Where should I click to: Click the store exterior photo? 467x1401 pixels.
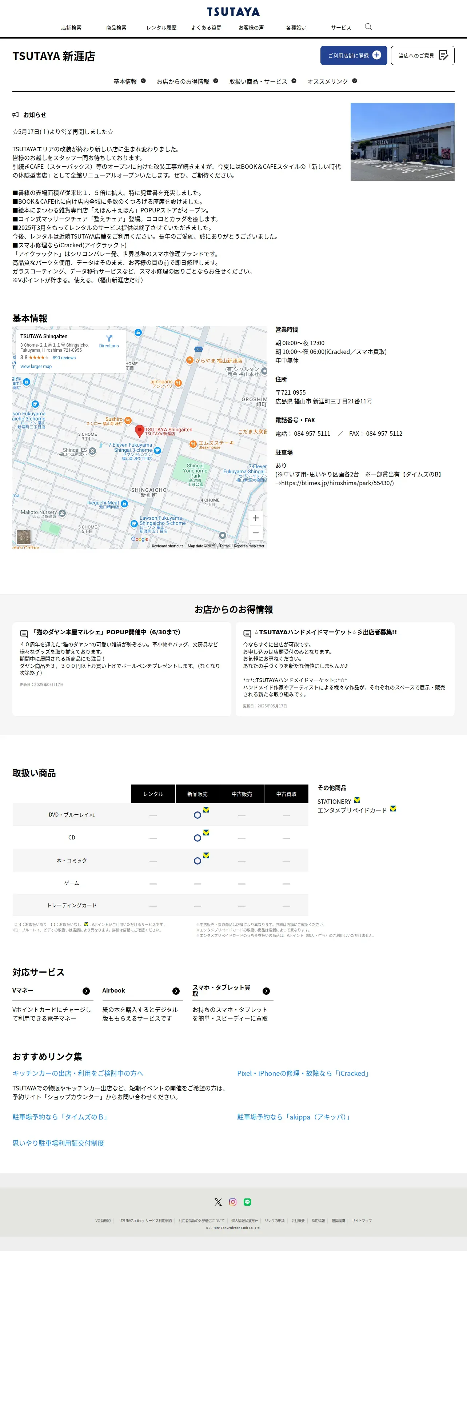pyautogui.click(x=402, y=141)
